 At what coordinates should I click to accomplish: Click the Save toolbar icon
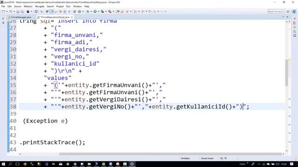[x=18, y=12]
